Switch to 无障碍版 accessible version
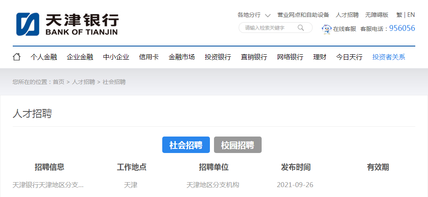This screenshot has height=197, width=428. (x=377, y=15)
